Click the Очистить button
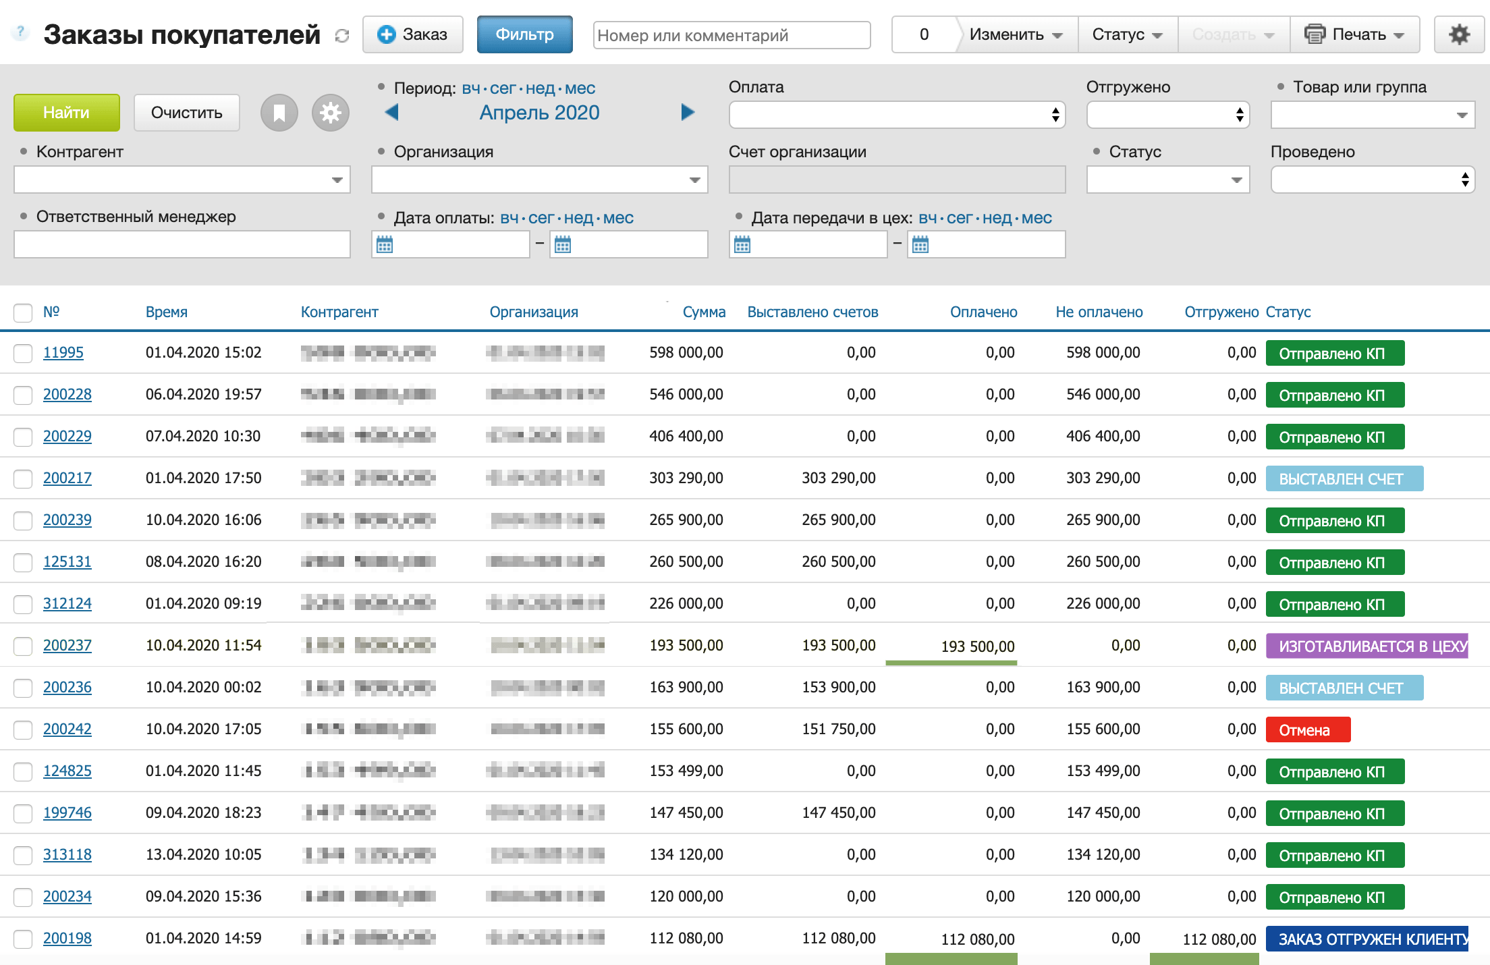 [x=187, y=113]
